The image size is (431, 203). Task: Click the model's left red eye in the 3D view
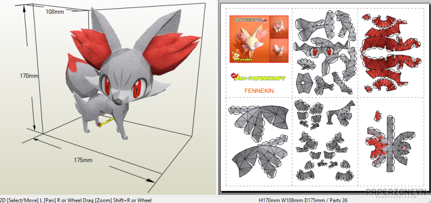pos(106,85)
